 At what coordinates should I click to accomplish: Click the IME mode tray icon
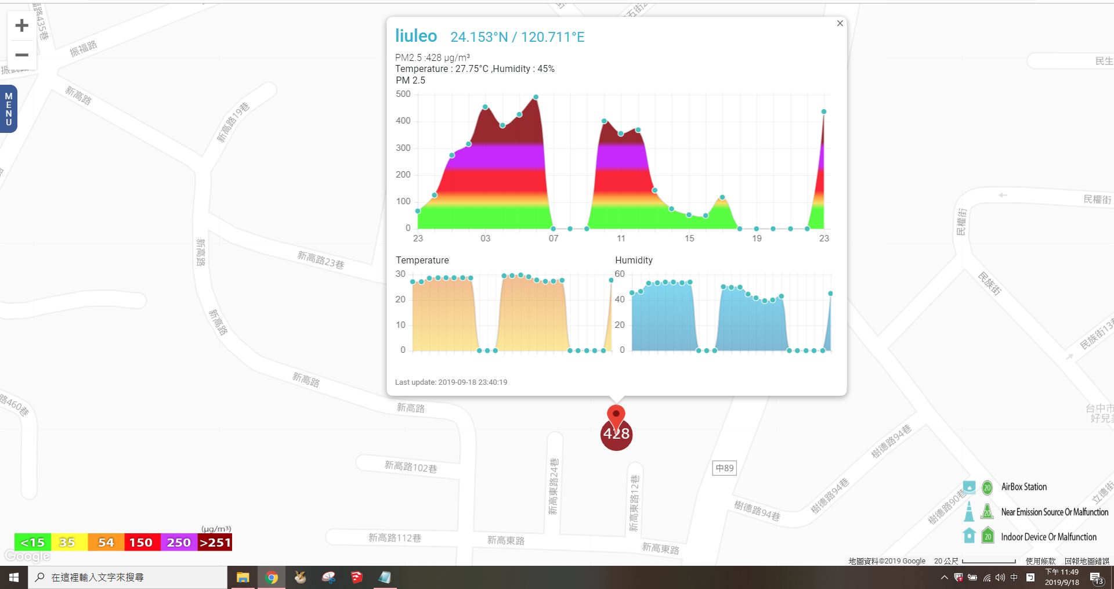tap(1030, 577)
